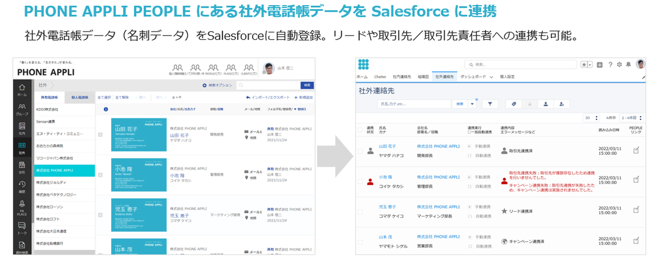Click the Salesforce global 検索 field
Viewport: 661px width, 263px height.
coord(520,64)
